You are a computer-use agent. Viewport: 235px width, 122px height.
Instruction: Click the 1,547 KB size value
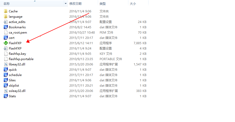tap(140, 64)
